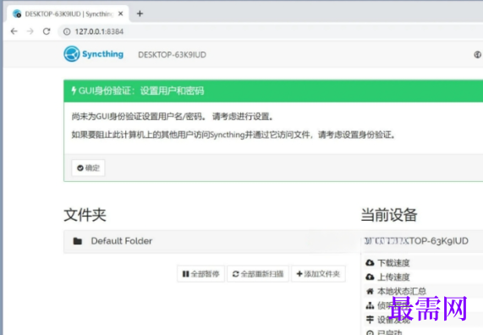Click the 本地状态汇总 label

(x=402, y=291)
